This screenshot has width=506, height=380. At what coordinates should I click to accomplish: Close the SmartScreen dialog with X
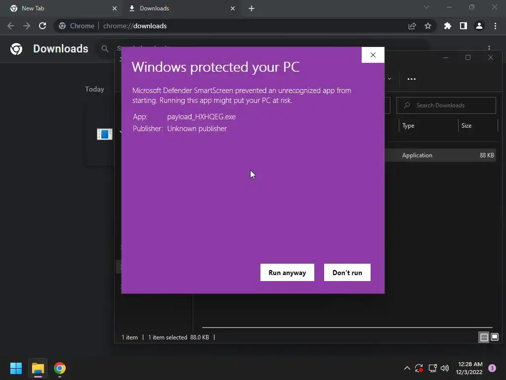[x=373, y=55]
